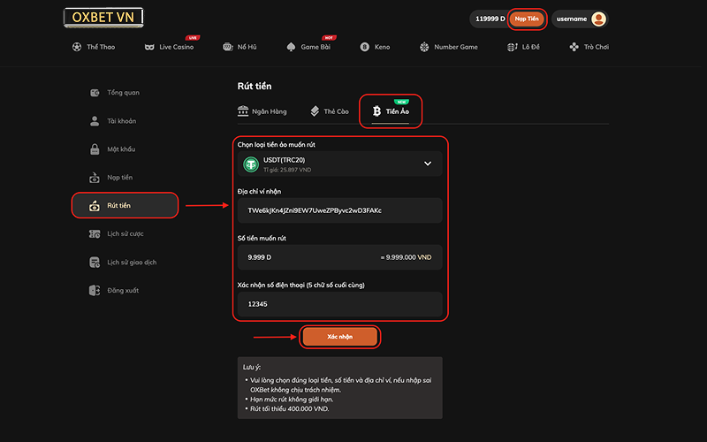Click the USDT Tether coin icon
The image size is (707, 442).
coord(251,164)
